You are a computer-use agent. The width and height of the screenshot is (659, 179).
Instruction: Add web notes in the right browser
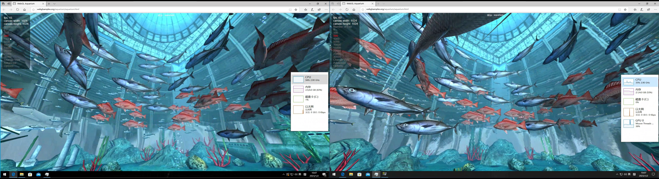click(642, 10)
